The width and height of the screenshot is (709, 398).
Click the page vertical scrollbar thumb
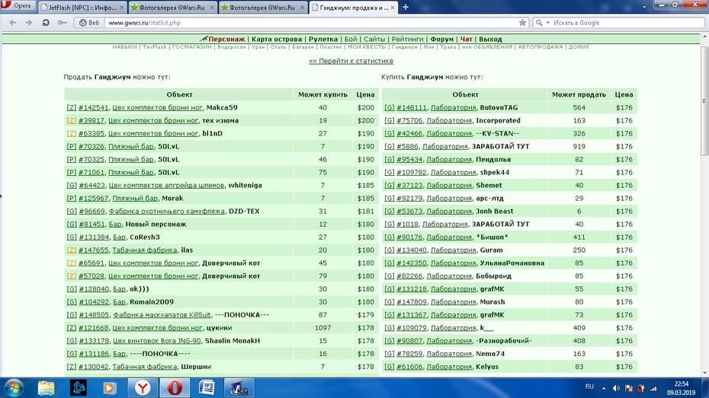(704, 100)
